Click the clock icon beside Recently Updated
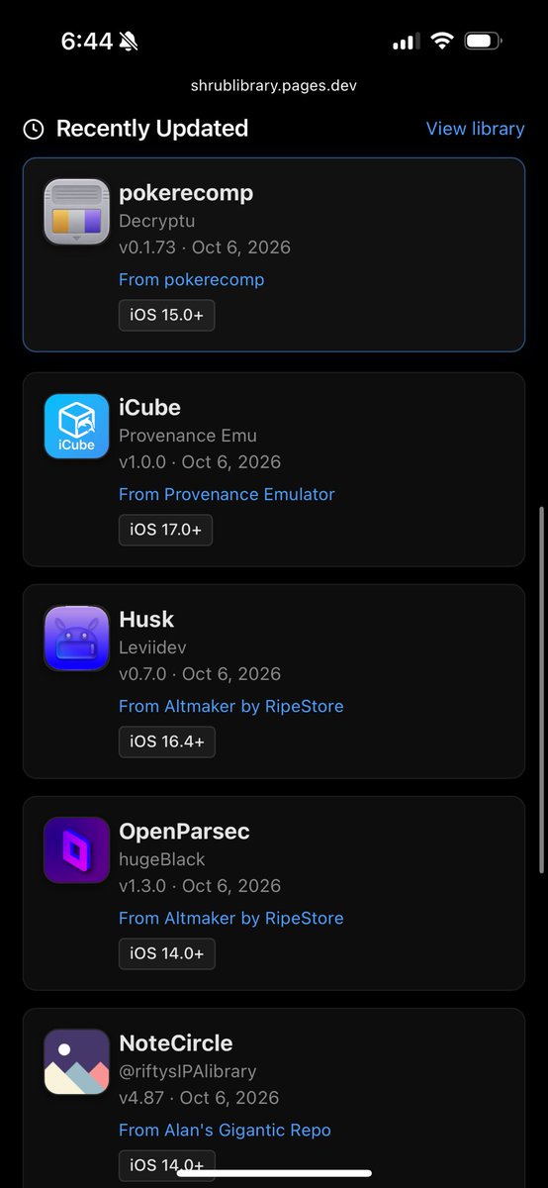The height and width of the screenshot is (1188, 548). click(x=34, y=129)
